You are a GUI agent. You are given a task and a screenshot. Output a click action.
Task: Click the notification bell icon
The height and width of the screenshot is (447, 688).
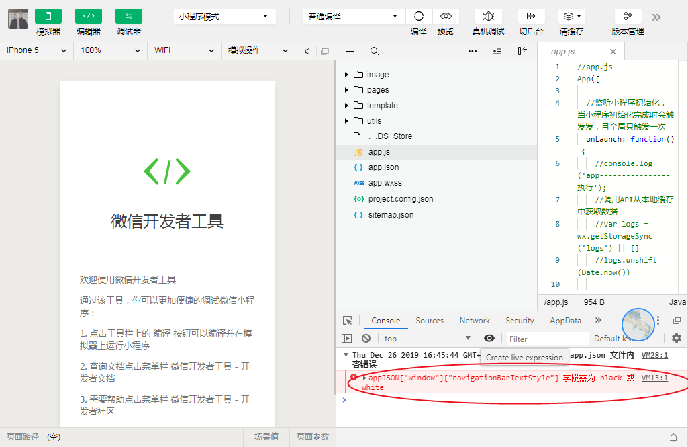(x=673, y=438)
